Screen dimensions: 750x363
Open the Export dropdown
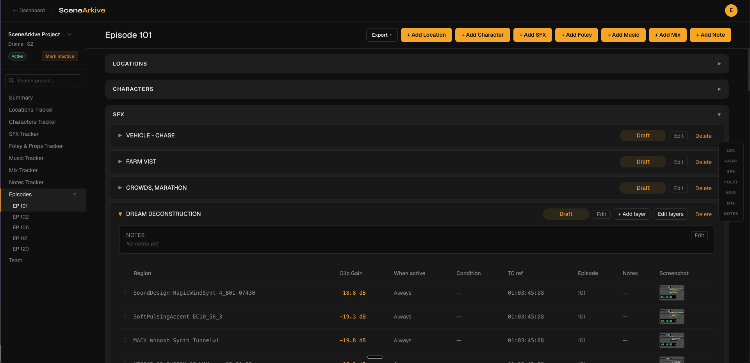[381, 35]
